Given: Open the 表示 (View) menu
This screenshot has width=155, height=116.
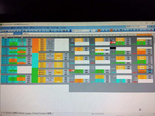Looking at the screenshot, I should point(20,28).
